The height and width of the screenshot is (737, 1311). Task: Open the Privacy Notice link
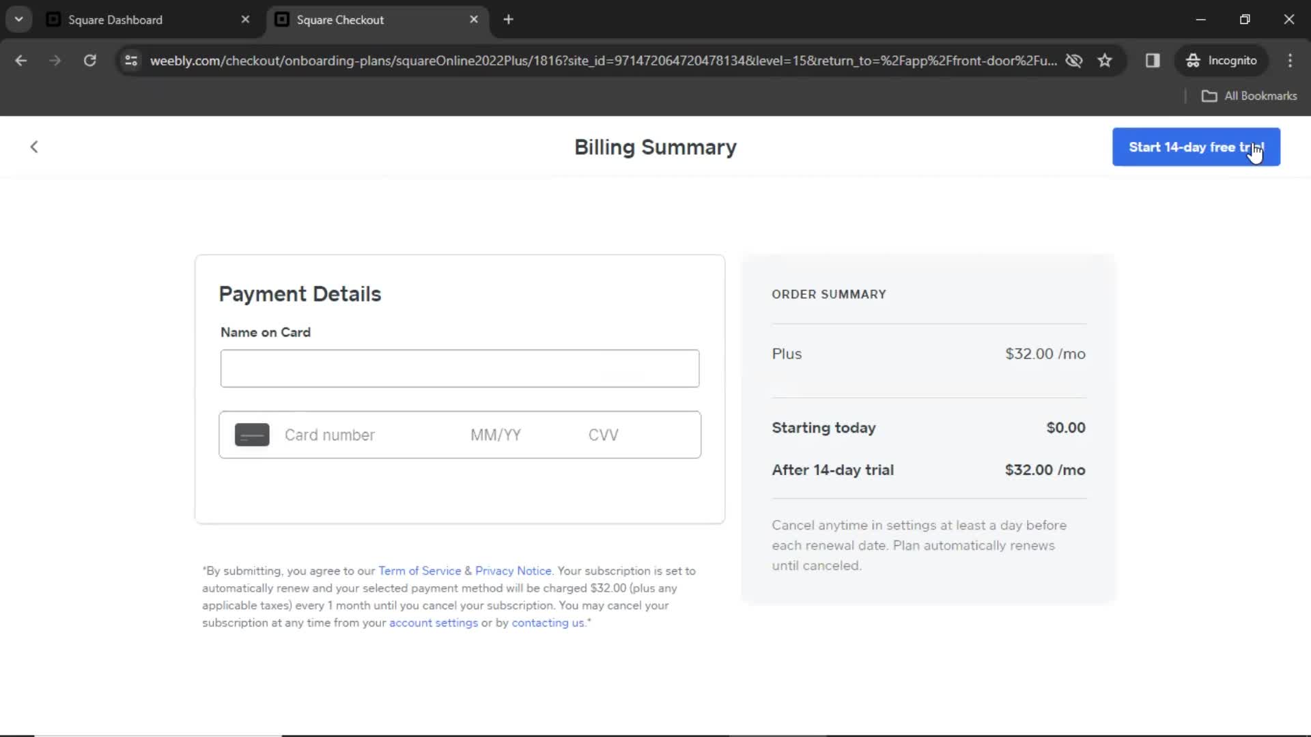click(x=513, y=570)
